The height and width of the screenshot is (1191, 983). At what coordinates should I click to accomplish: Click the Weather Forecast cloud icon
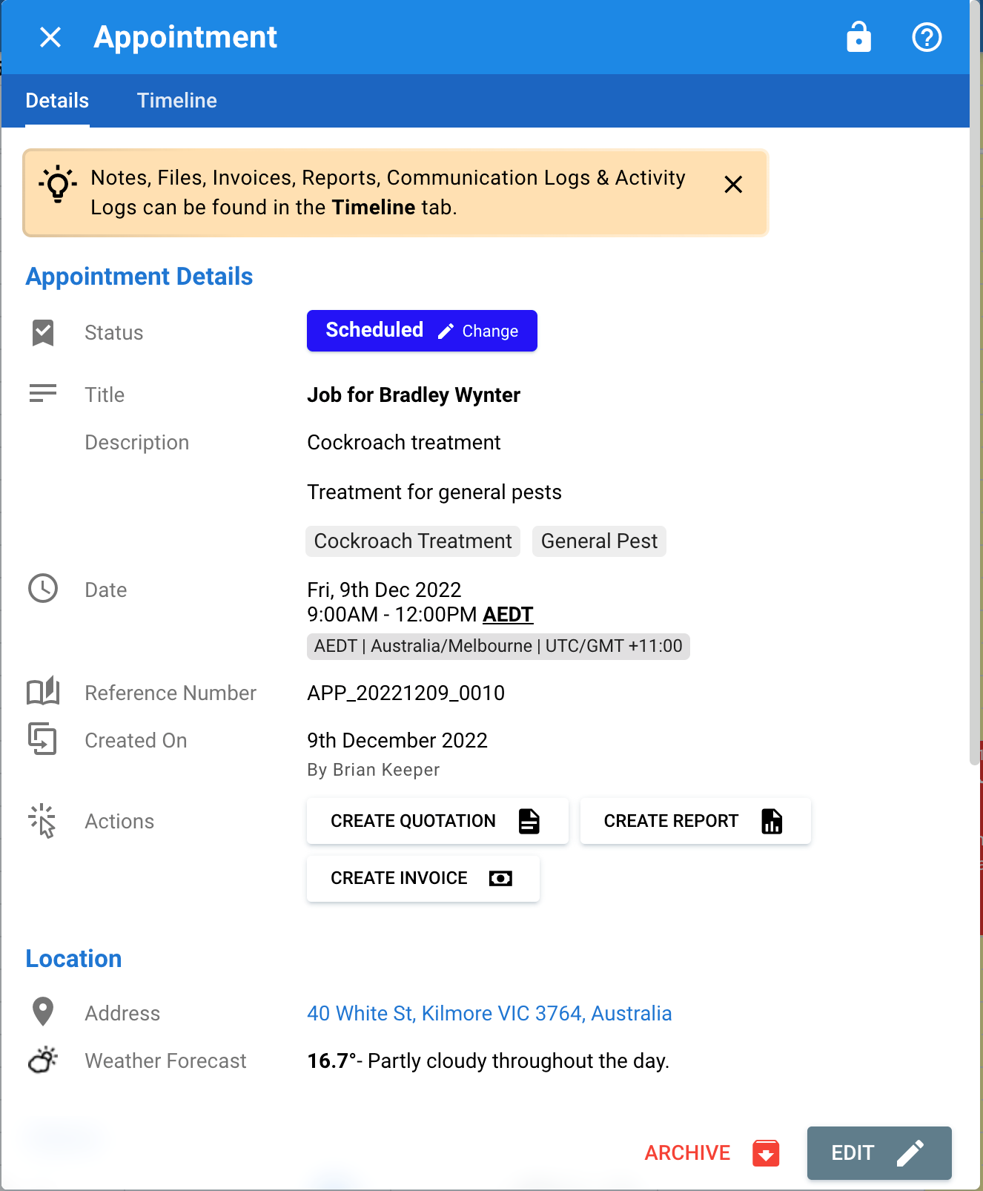click(x=43, y=1060)
